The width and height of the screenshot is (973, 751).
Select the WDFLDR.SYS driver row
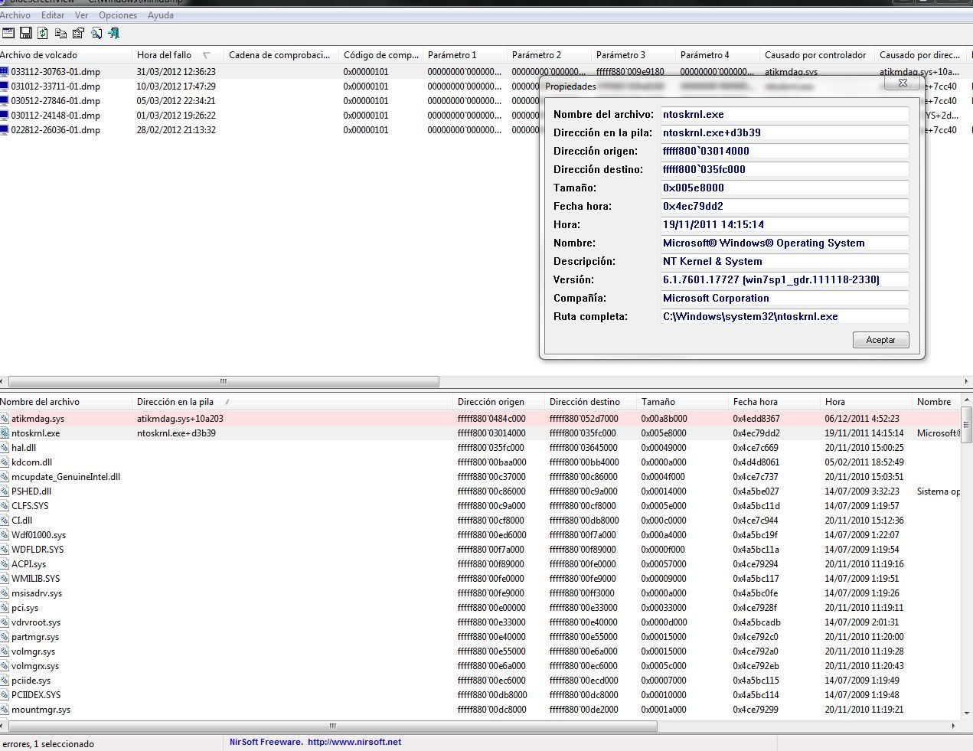(x=480, y=550)
